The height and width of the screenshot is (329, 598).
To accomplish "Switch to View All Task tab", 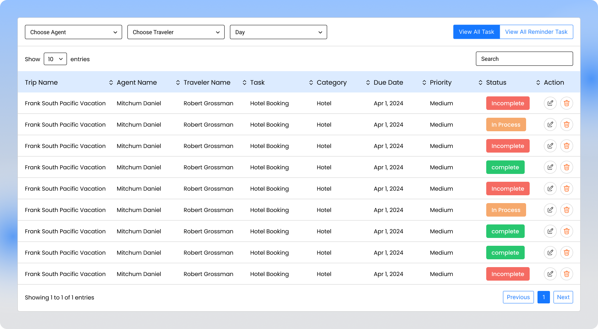I will pyautogui.click(x=476, y=32).
